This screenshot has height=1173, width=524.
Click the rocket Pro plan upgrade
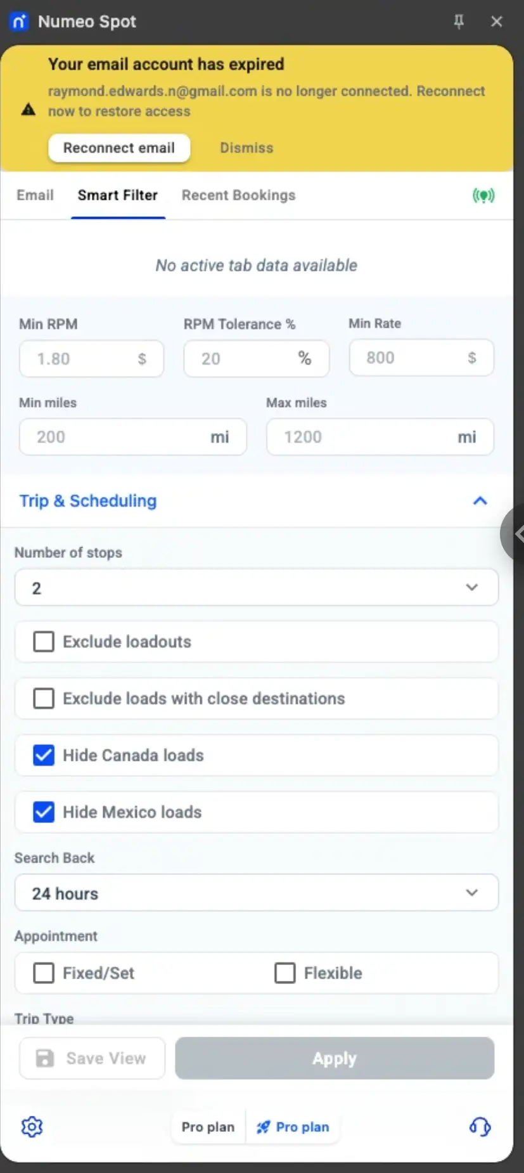click(x=293, y=1127)
